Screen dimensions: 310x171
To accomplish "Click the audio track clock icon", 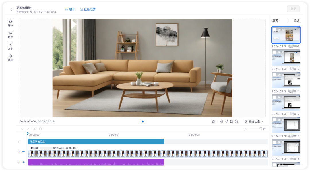I will point(19,162).
